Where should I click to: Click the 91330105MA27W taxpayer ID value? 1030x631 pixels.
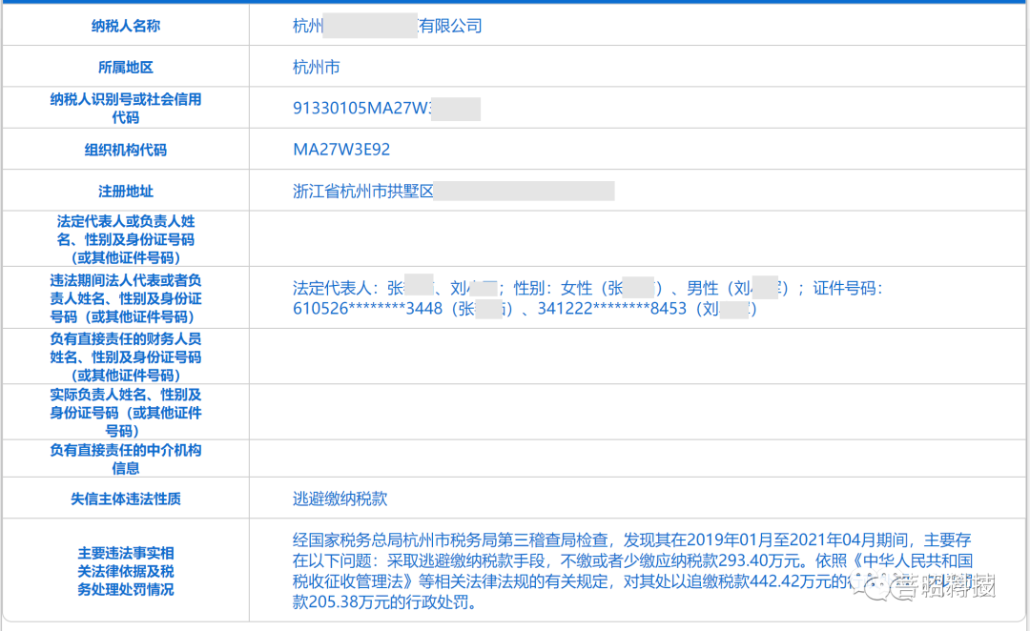click(386, 109)
